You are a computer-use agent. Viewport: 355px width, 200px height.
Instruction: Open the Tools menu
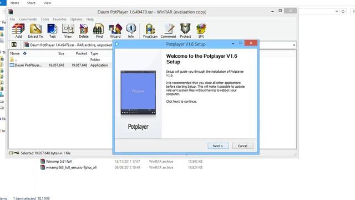point(45,19)
